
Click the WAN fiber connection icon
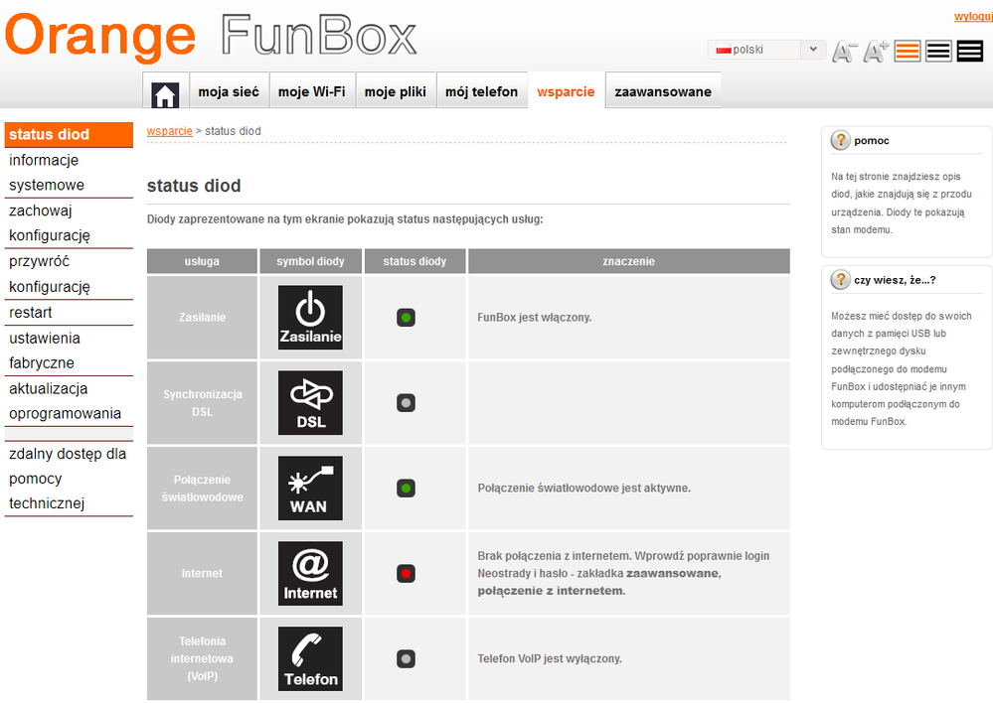[x=311, y=488]
